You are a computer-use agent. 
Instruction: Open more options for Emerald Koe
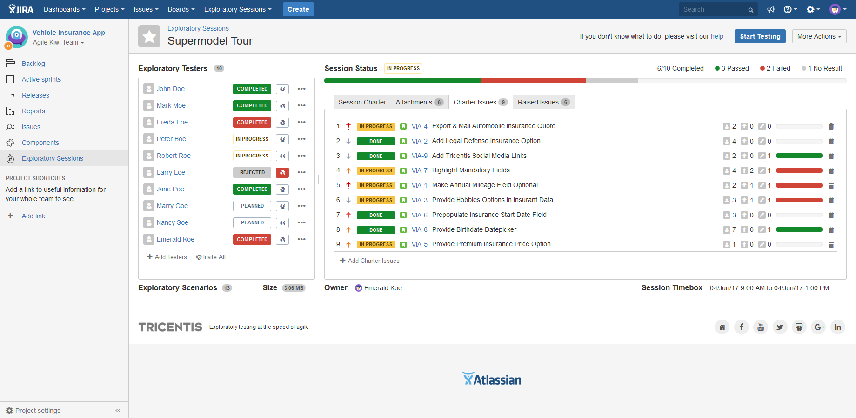click(x=301, y=239)
